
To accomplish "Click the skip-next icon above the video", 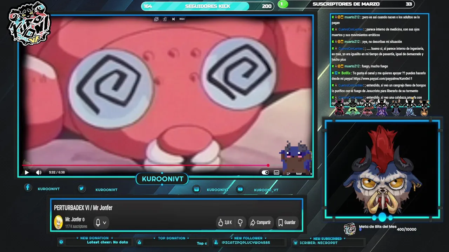I will coord(173,19).
